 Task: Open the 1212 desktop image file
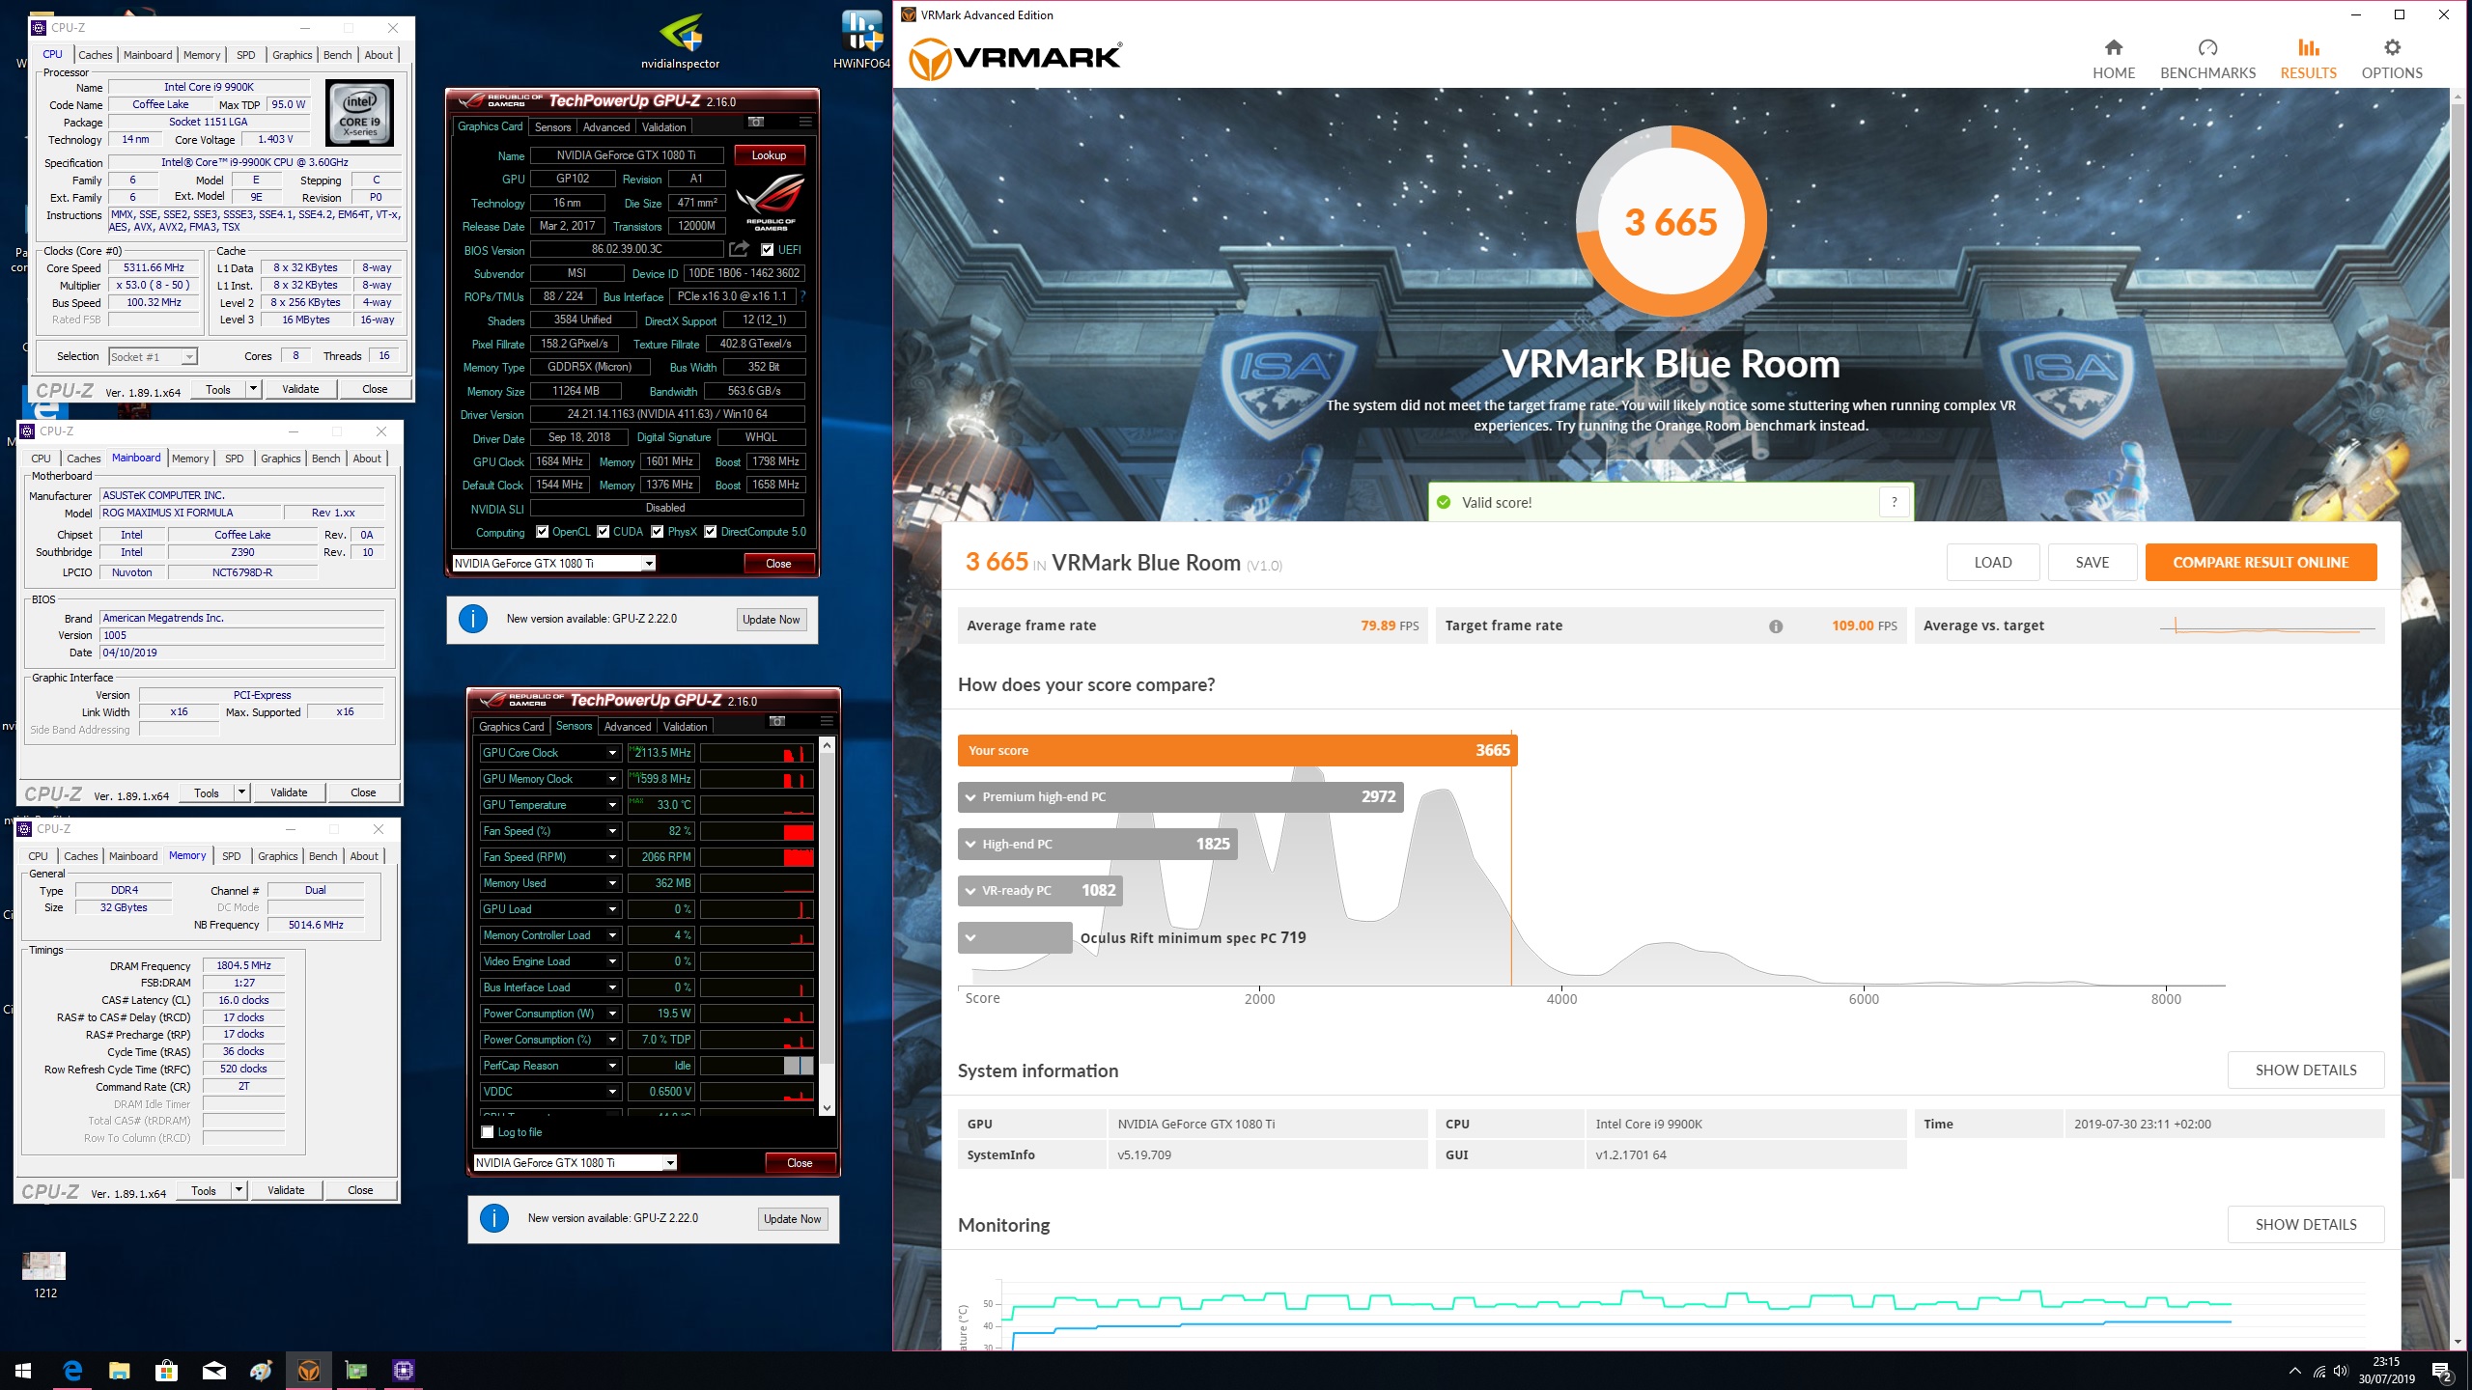tap(44, 1274)
